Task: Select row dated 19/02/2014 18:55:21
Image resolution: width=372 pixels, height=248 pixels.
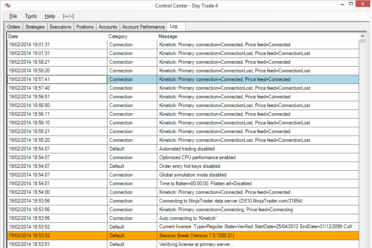Action: [183, 131]
